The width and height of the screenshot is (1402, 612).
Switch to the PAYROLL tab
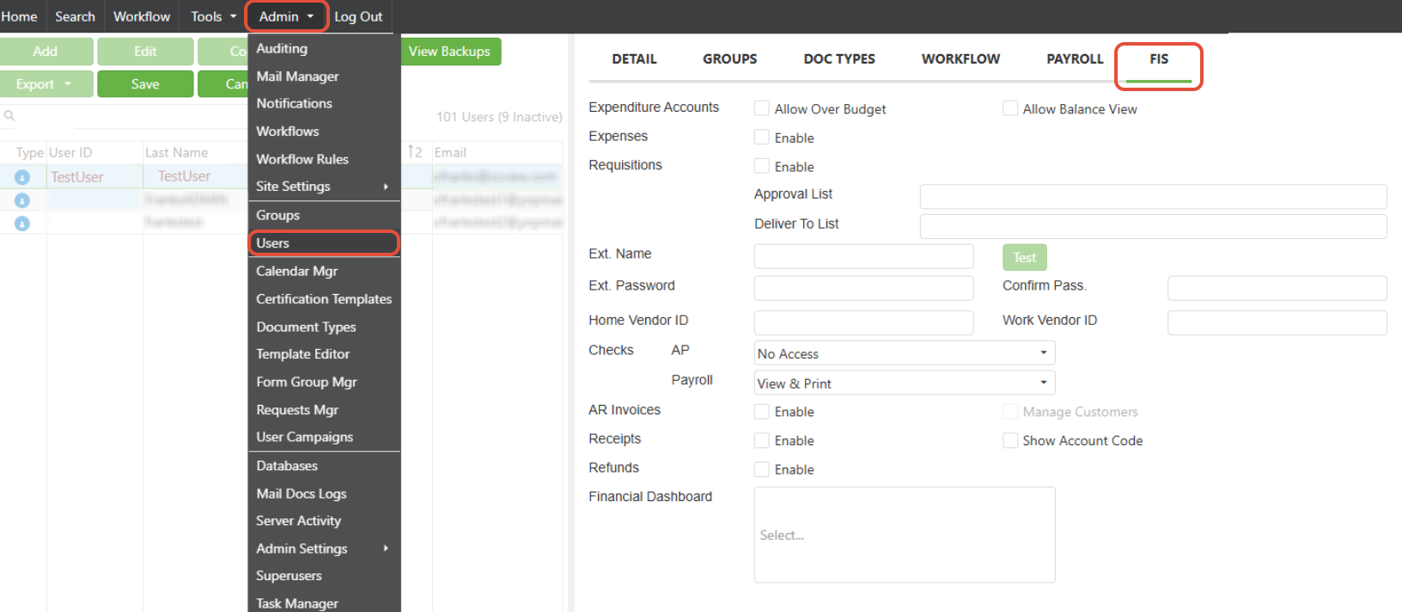coord(1075,59)
